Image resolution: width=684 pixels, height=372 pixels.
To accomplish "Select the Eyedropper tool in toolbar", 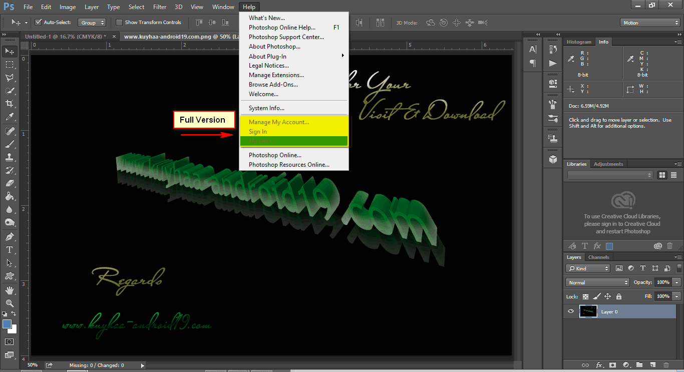I will [10, 117].
